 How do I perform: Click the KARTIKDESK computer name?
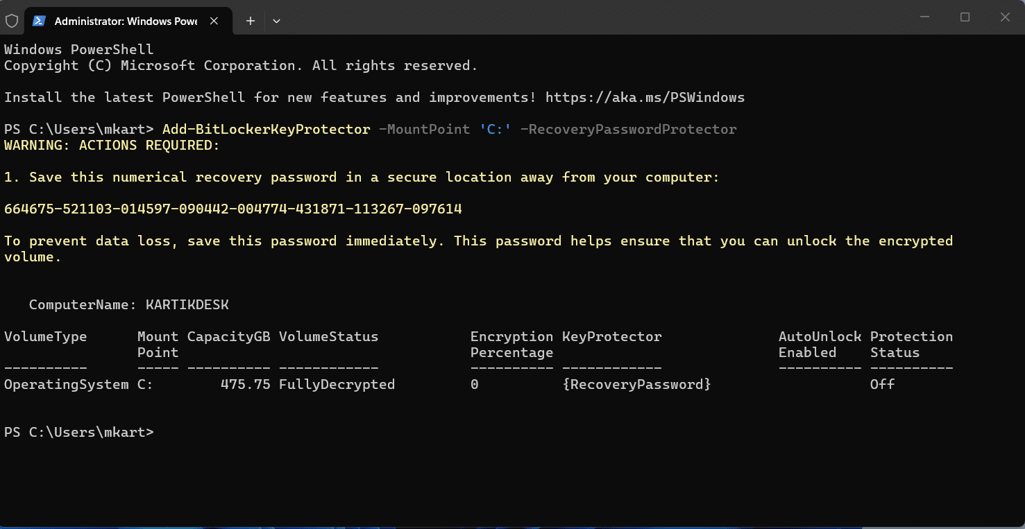tap(187, 305)
